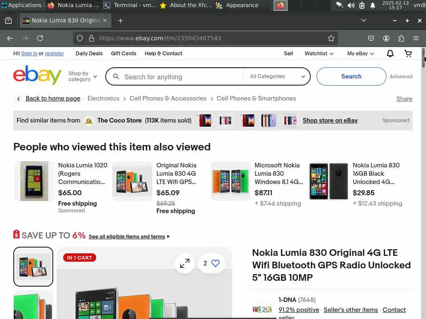Open Microsoft Nokia Lumia 830 listing image
The image size is (426, 319).
(x=230, y=181)
